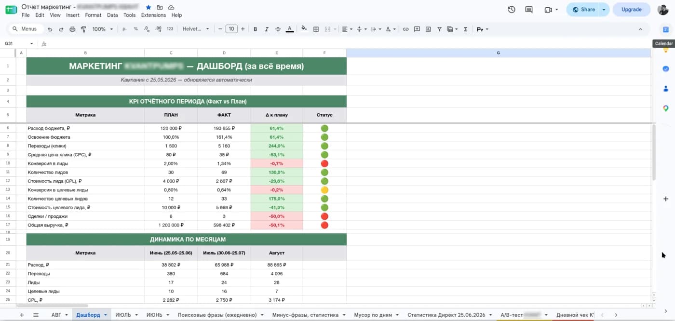Select the Paint format tool

83,29
